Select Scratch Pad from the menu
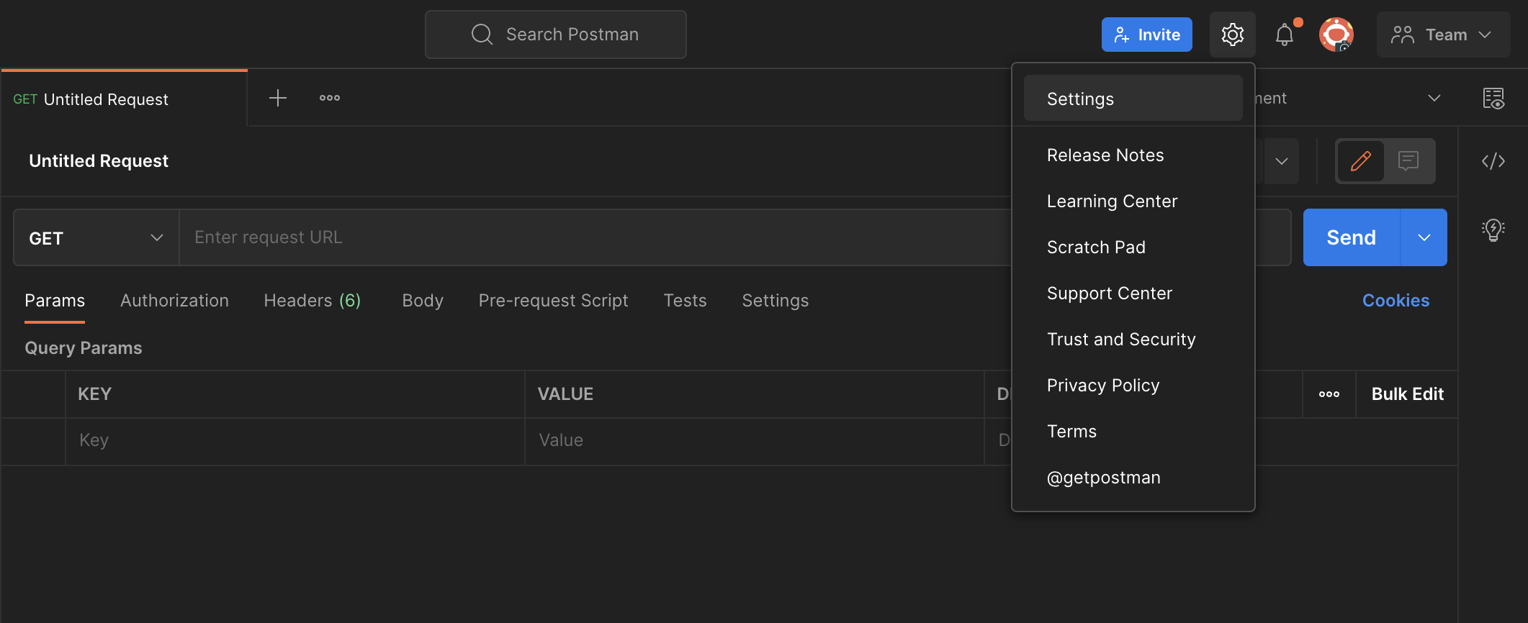 point(1096,247)
